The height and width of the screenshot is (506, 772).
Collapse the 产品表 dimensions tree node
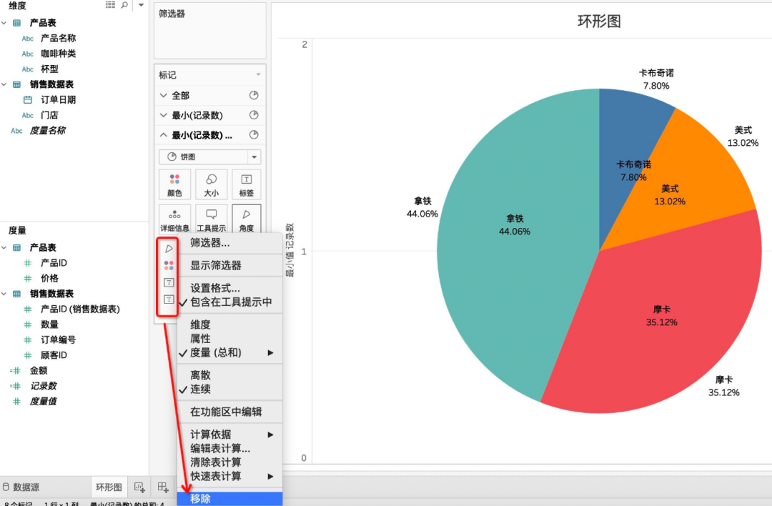(x=4, y=23)
